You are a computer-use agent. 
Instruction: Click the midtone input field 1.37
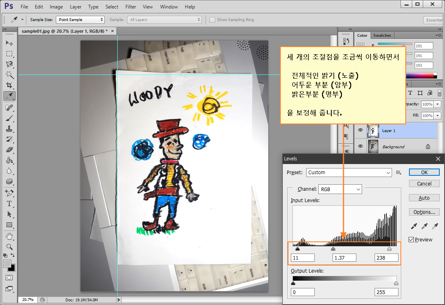pyautogui.click(x=344, y=258)
